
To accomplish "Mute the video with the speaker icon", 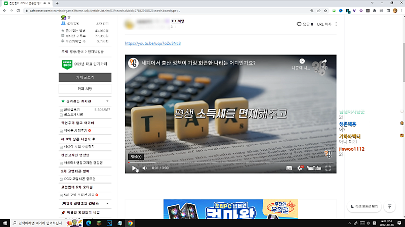I will coord(145,168).
